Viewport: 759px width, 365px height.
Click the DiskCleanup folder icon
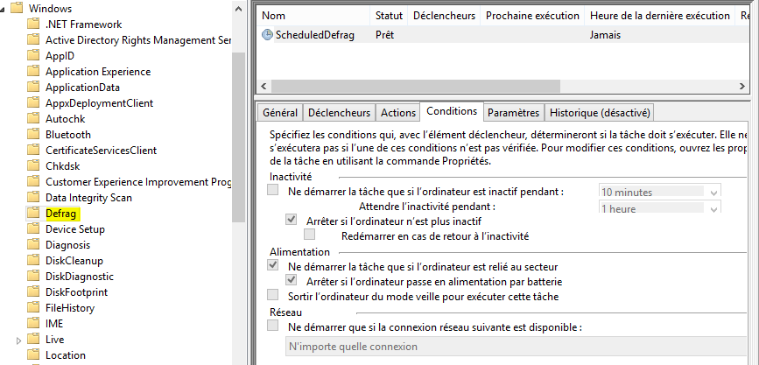coord(33,261)
